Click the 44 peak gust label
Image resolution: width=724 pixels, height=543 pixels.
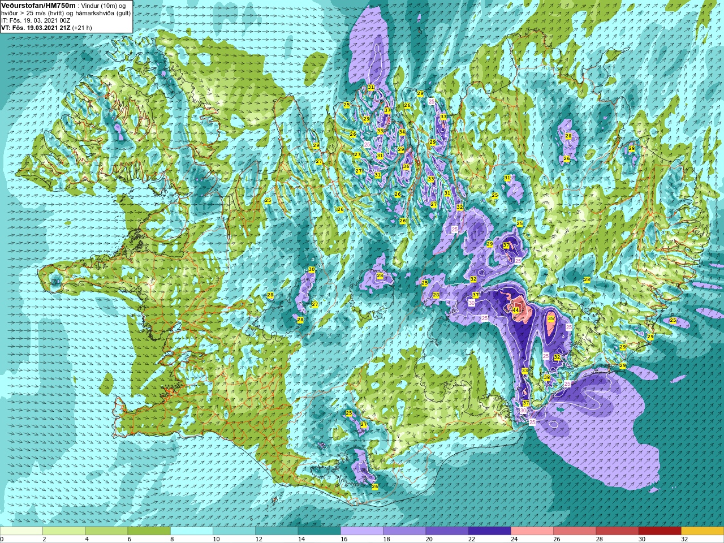click(516, 311)
